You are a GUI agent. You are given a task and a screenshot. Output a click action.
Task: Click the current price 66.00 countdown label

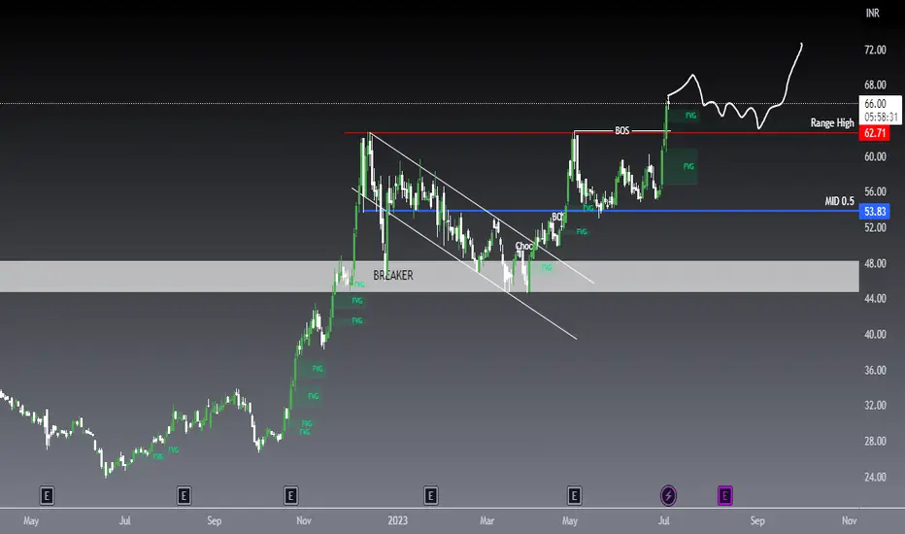click(880, 110)
